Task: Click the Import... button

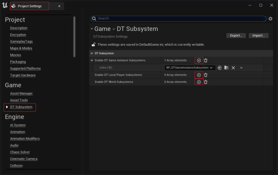Action: point(258,35)
